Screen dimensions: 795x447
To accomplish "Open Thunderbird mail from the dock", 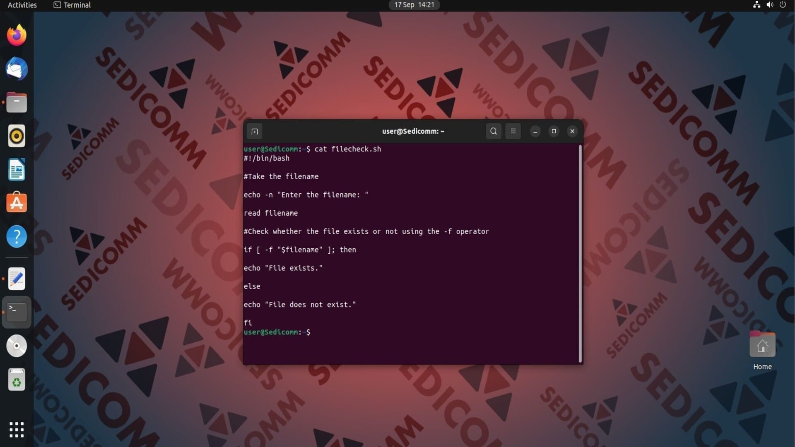I will click(17, 69).
